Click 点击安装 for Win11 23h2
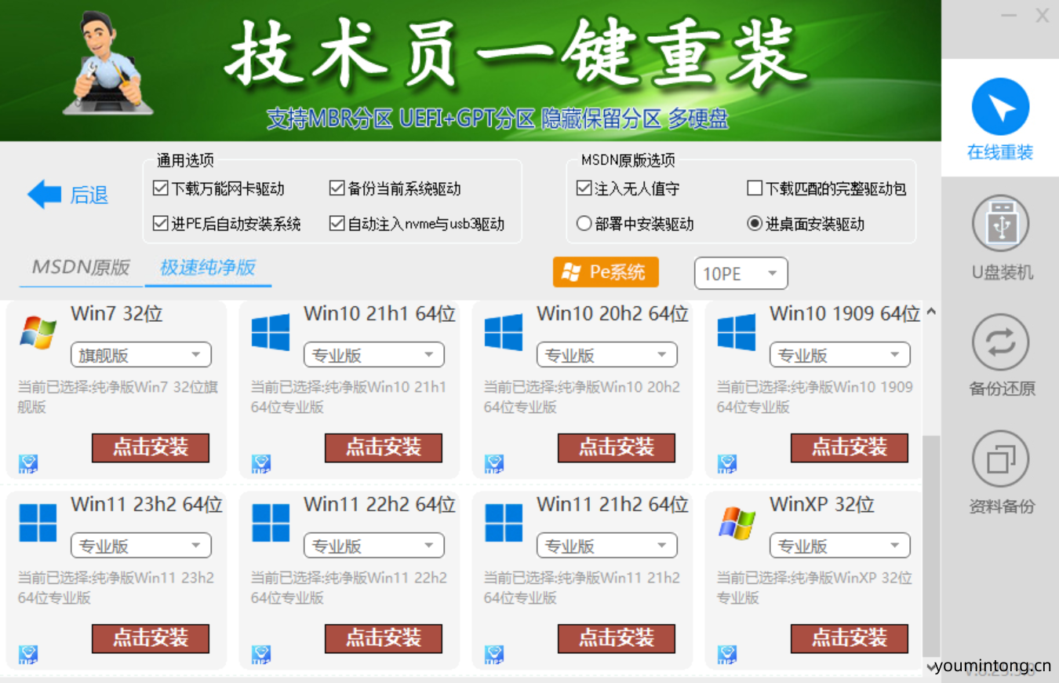Image resolution: width=1059 pixels, height=683 pixels. click(x=151, y=638)
